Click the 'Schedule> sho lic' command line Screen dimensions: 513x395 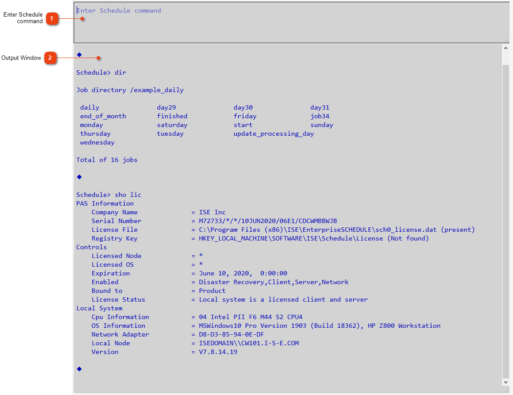[109, 195]
